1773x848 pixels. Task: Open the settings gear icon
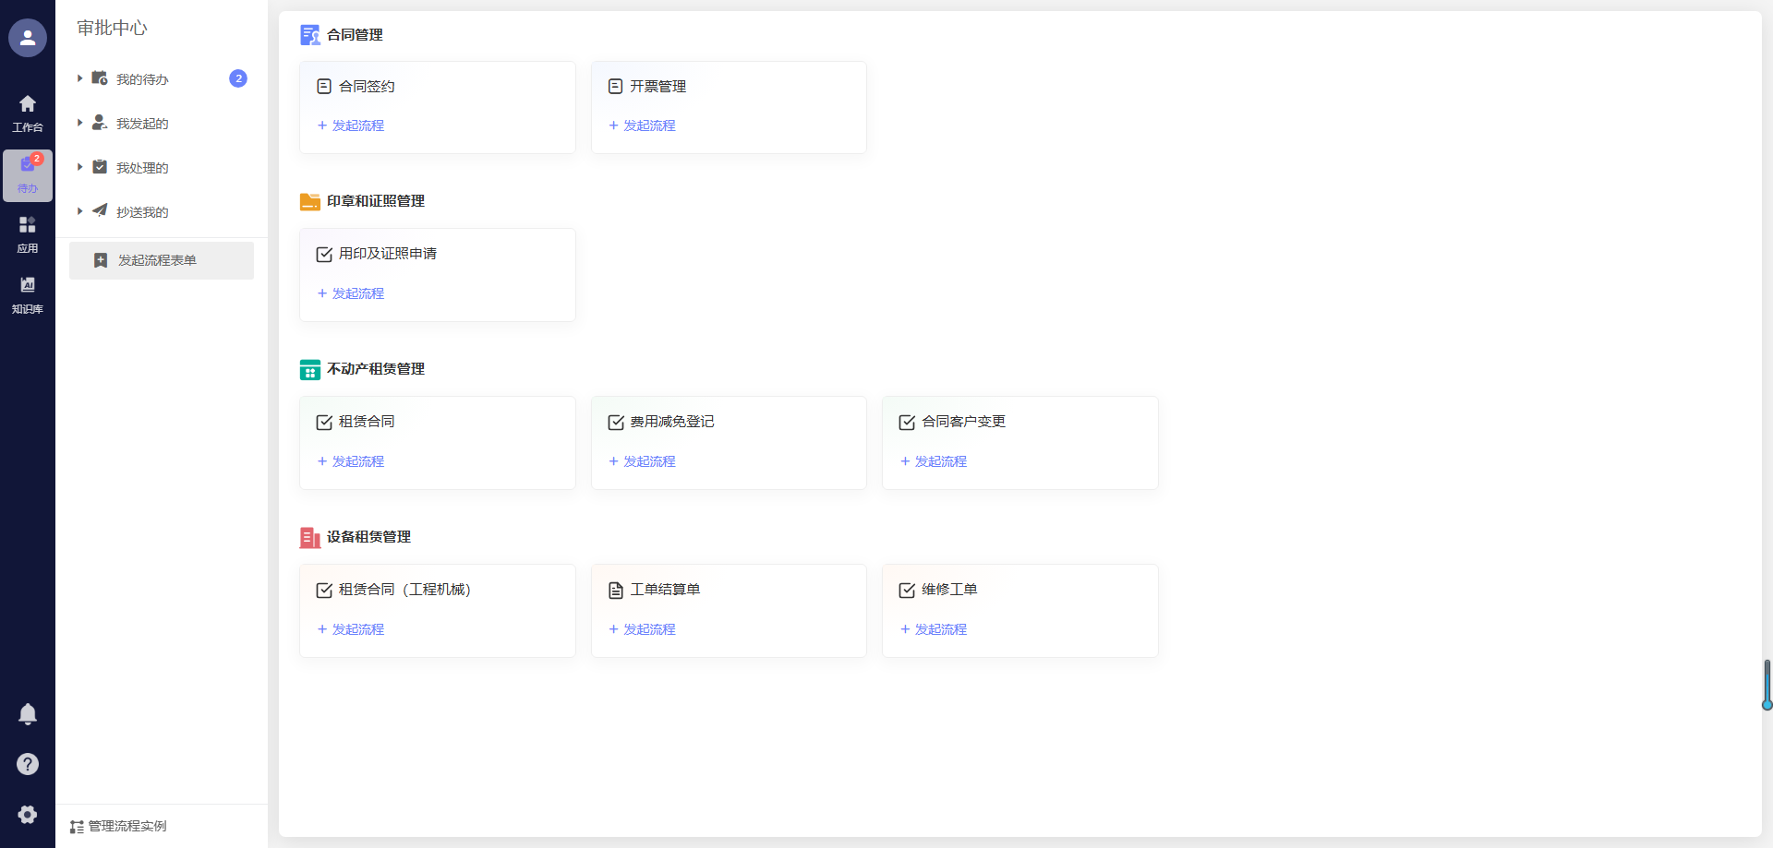point(28,814)
